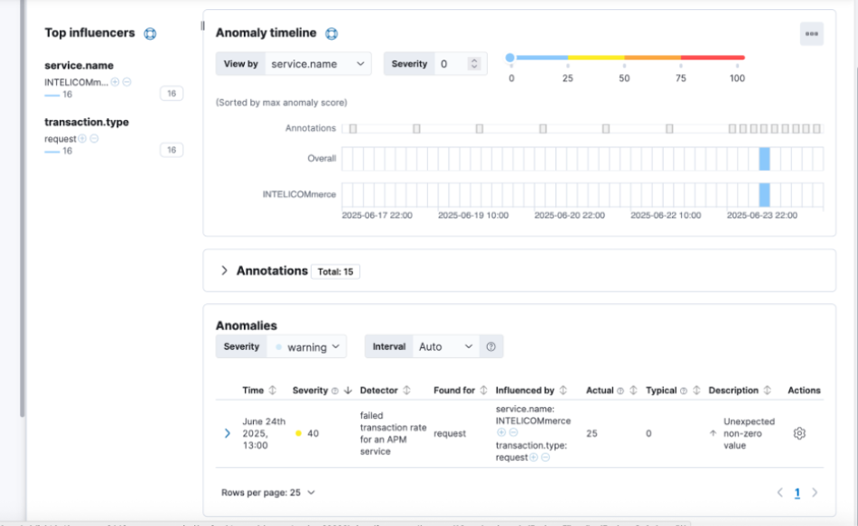Viewport: 858px width, 526px height.
Task: Click the severity slider handle at 0
Action: coord(510,58)
